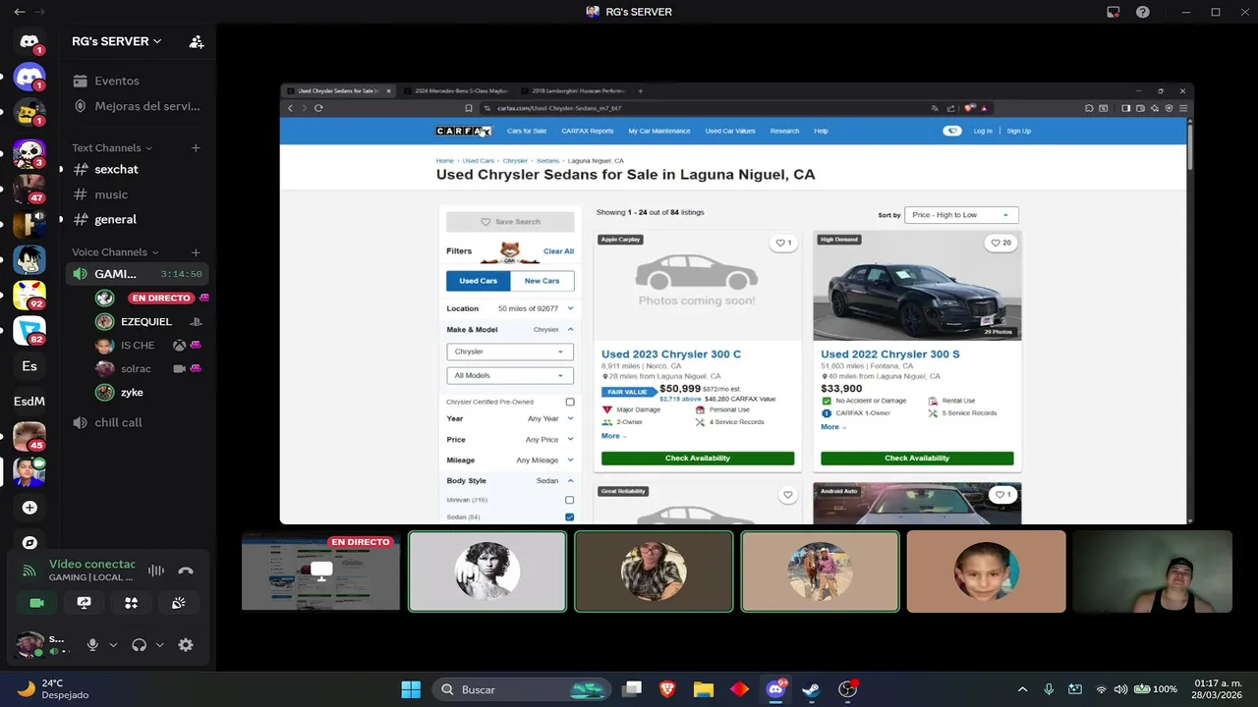In the stream, expand the Mileage filter
The width and height of the screenshot is (1258, 707).
click(510, 460)
